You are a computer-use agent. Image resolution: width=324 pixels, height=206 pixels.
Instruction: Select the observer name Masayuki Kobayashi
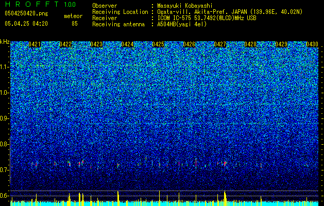pyautogui.click(x=185, y=6)
